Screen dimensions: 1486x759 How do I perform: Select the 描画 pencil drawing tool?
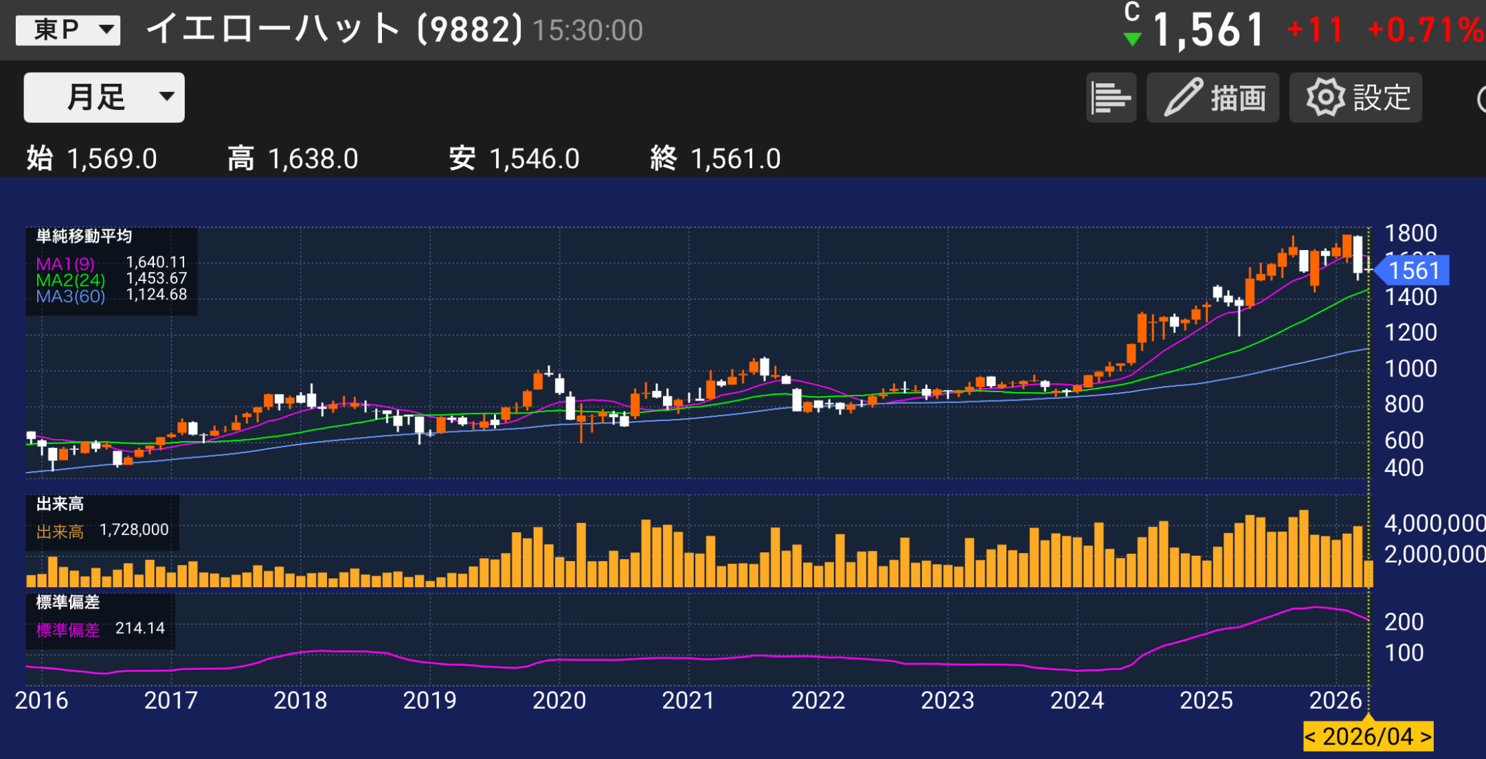coord(1213,98)
